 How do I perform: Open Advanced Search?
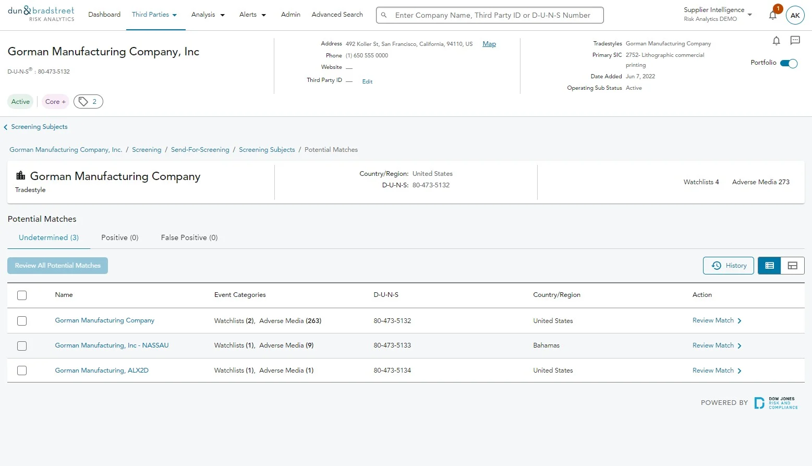(x=337, y=15)
